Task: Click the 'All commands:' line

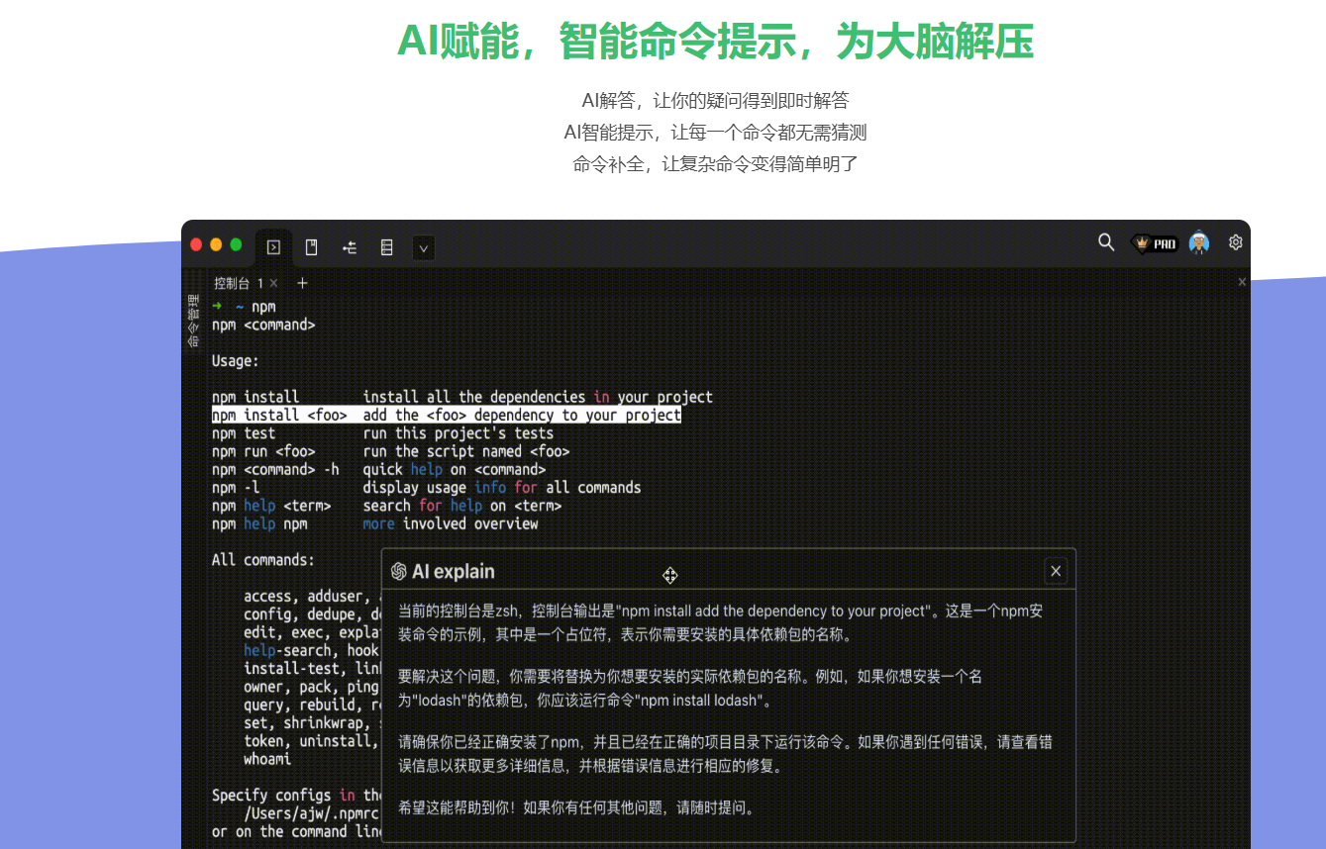Action: [263, 560]
